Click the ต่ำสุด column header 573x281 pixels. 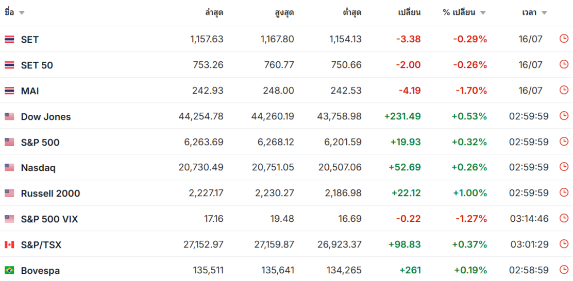pyautogui.click(x=352, y=12)
